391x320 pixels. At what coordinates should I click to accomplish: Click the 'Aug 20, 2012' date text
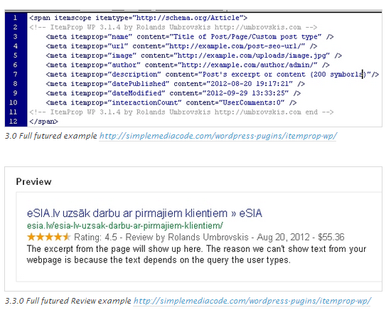283,238
